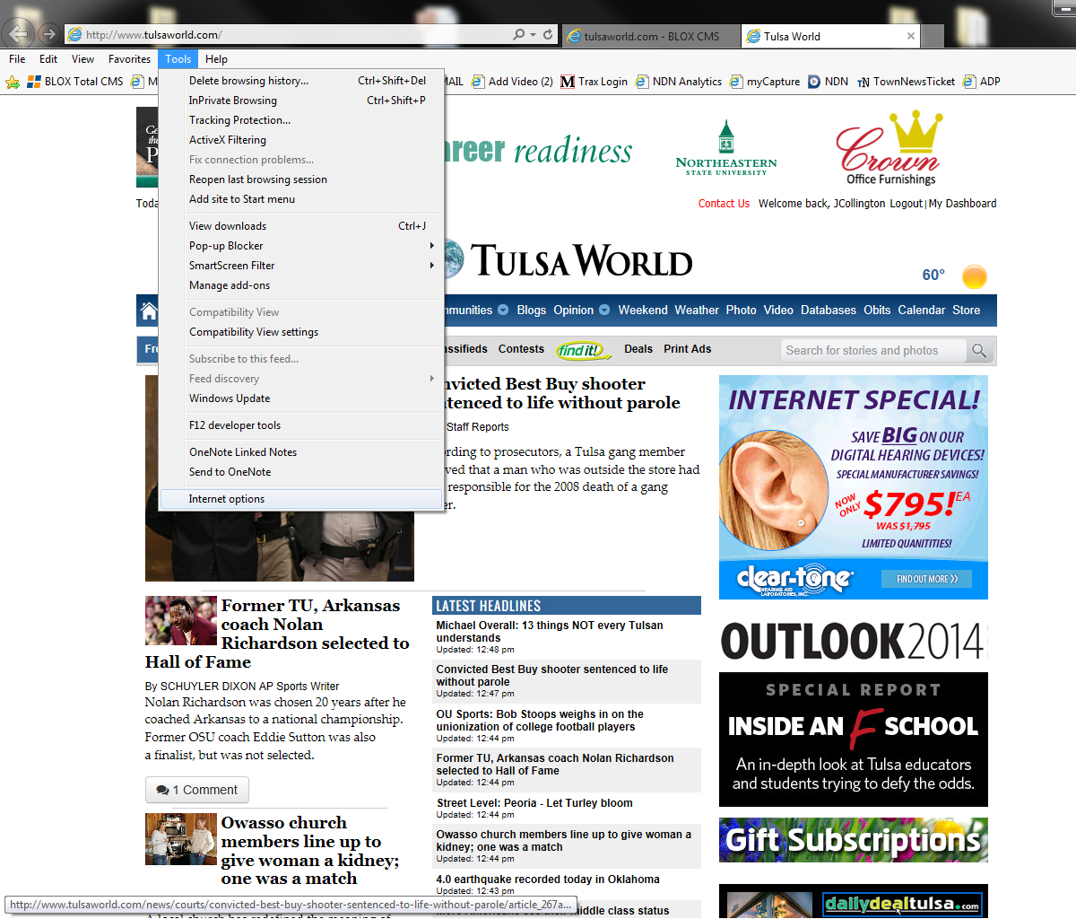Click FIND OUT MORE in hearing ad
The height and width of the screenshot is (919, 1076).
point(927,580)
